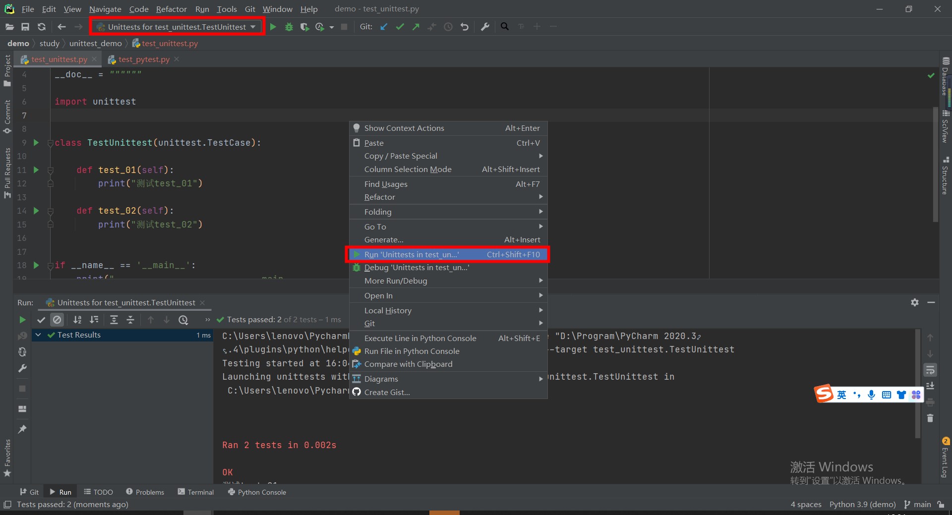The image size is (952, 515).
Task: Click the editor vertical scrollbar
Action: pos(935,164)
